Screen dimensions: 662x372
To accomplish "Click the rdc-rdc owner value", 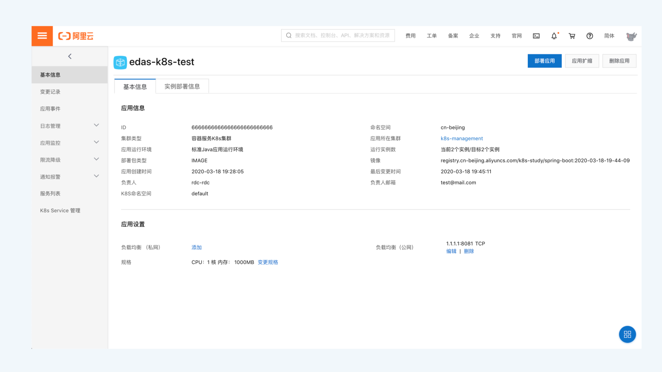I will point(201,183).
